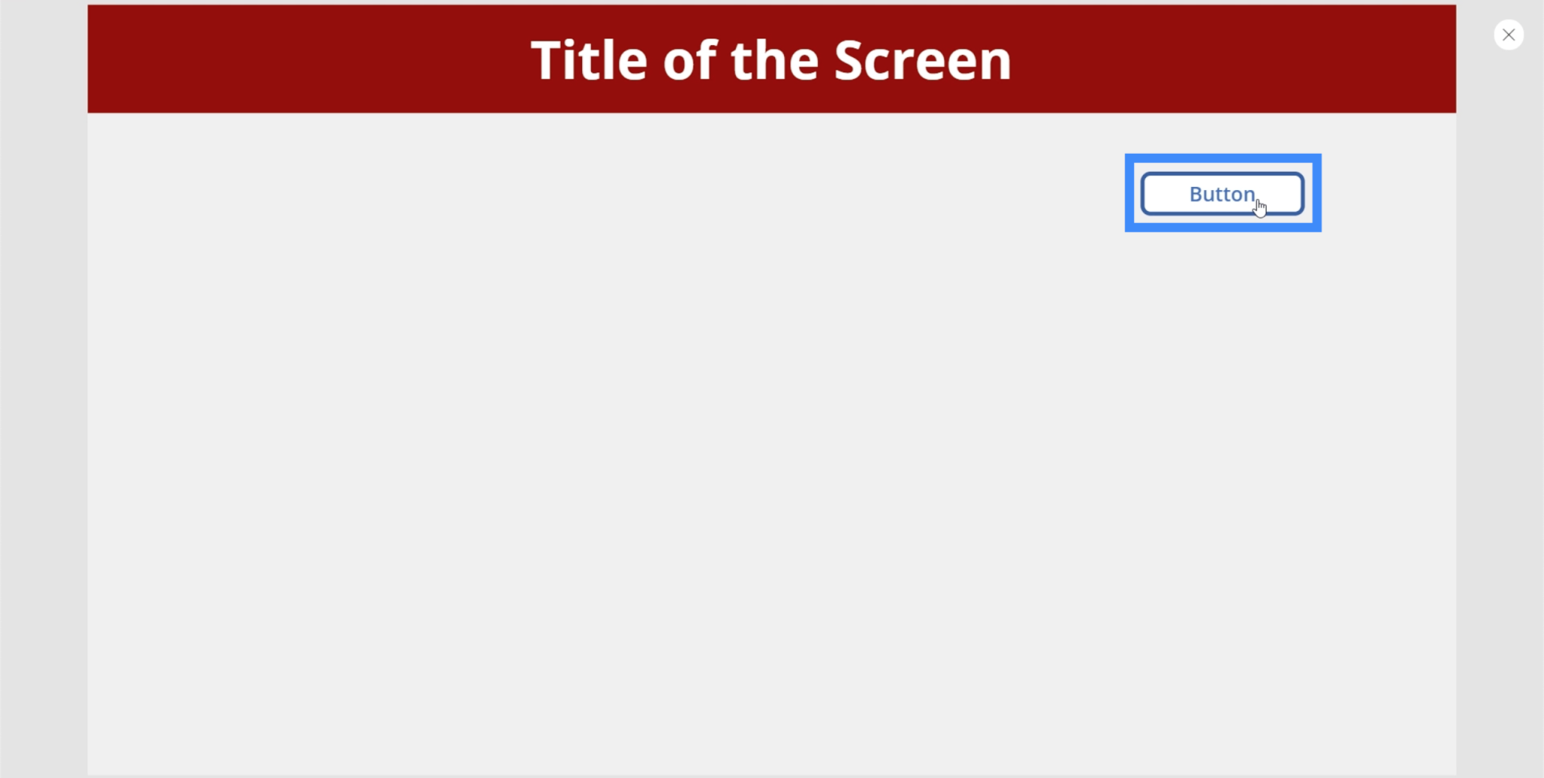Click the gray margin left of app canvas
1544x778 pixels.
pos(44,389)
